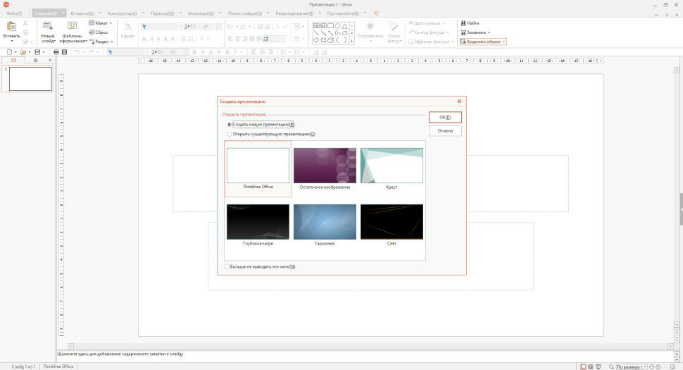683x370 pixels.
Task: Open the Вставить ribbon tab
Action: [82, 13]
